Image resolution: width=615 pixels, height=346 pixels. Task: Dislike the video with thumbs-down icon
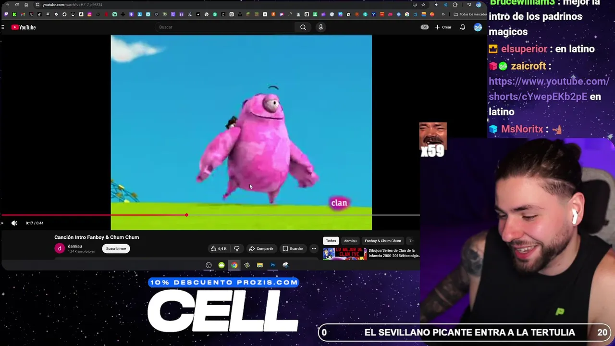(x=236, y=248)
